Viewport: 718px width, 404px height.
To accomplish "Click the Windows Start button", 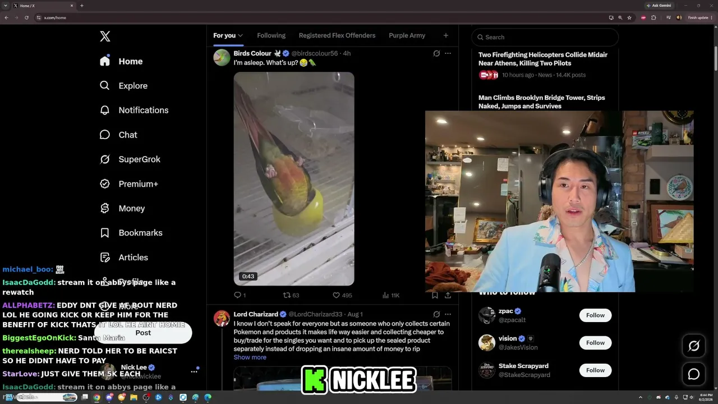I will 9,397.
